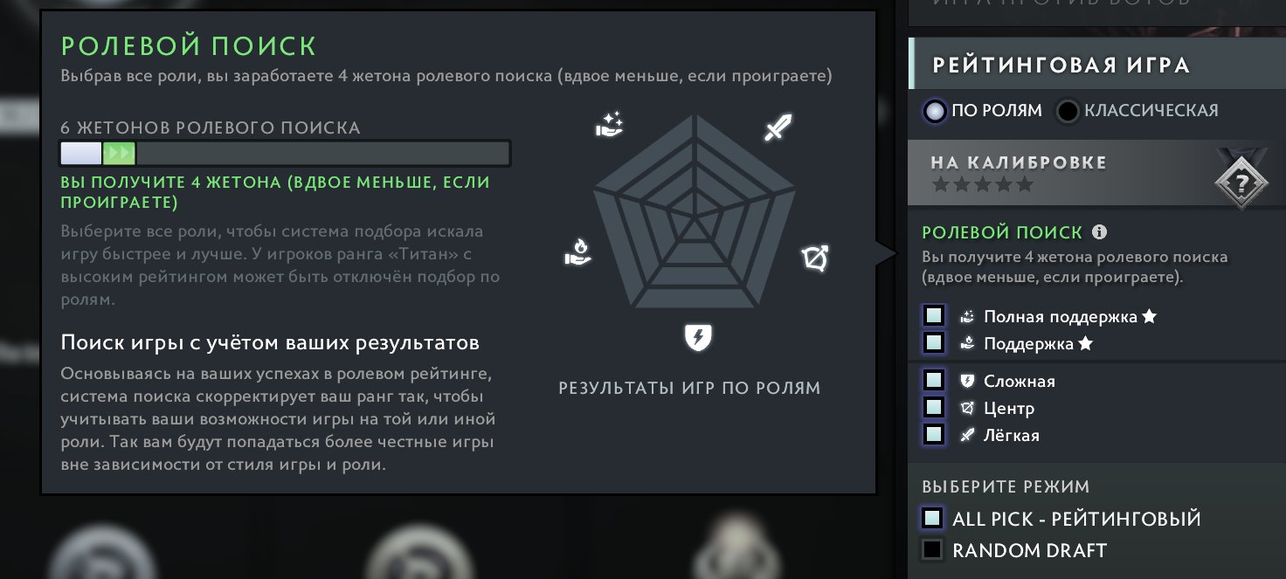Click the calibration rank medal with question mark

1240,182
